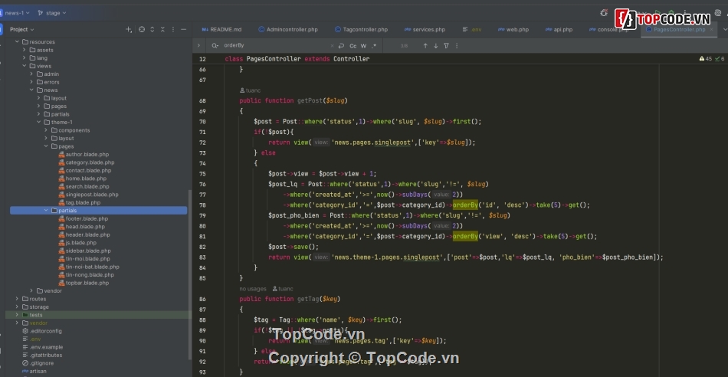The width and height of the screenshot is (728, 377).
Task: Add a new file with the plus icon
Action: point(129,29)
